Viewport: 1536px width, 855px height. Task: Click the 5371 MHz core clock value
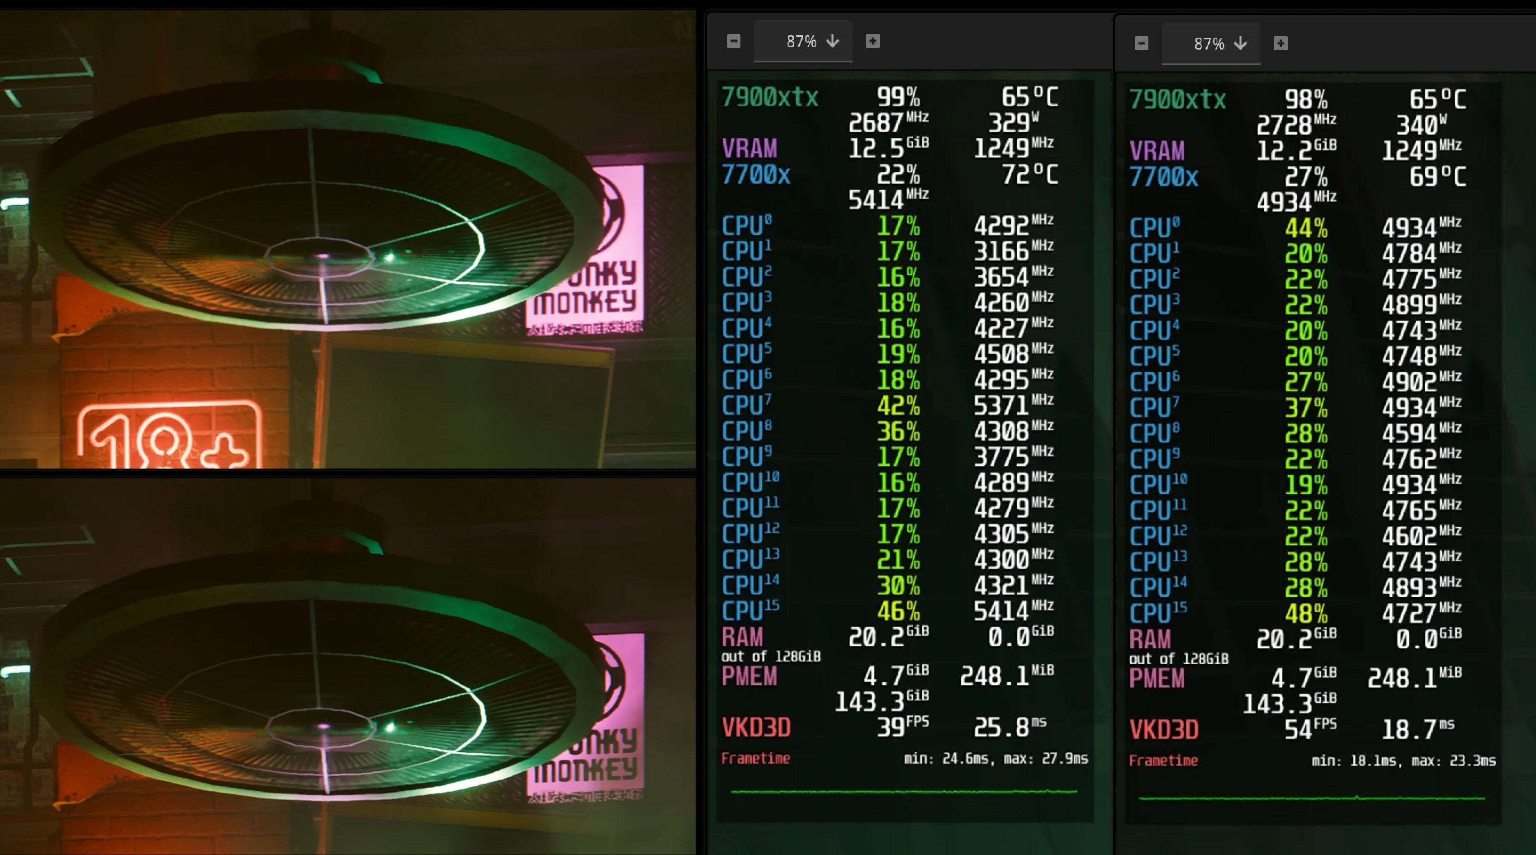pyautogui.click(x=1013, y=405)
